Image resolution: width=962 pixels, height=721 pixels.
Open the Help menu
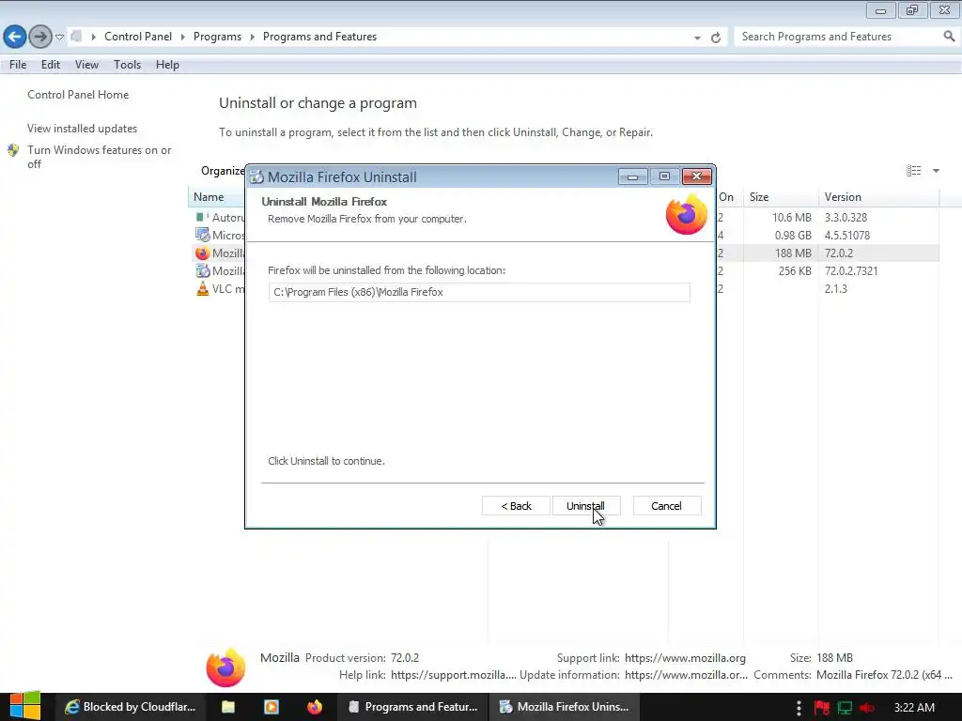(x=167, y=65)
